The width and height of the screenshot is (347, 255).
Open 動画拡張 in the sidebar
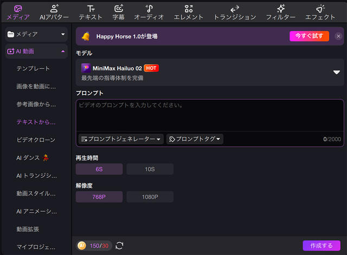pyautogui.click(x=28, y=229)
